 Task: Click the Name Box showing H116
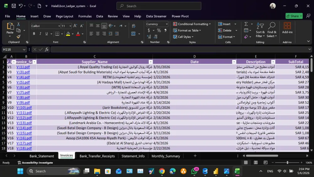pos(14,49)
